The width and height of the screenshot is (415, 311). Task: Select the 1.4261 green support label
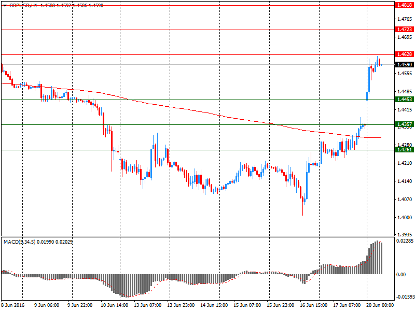(x=405, y=150)
